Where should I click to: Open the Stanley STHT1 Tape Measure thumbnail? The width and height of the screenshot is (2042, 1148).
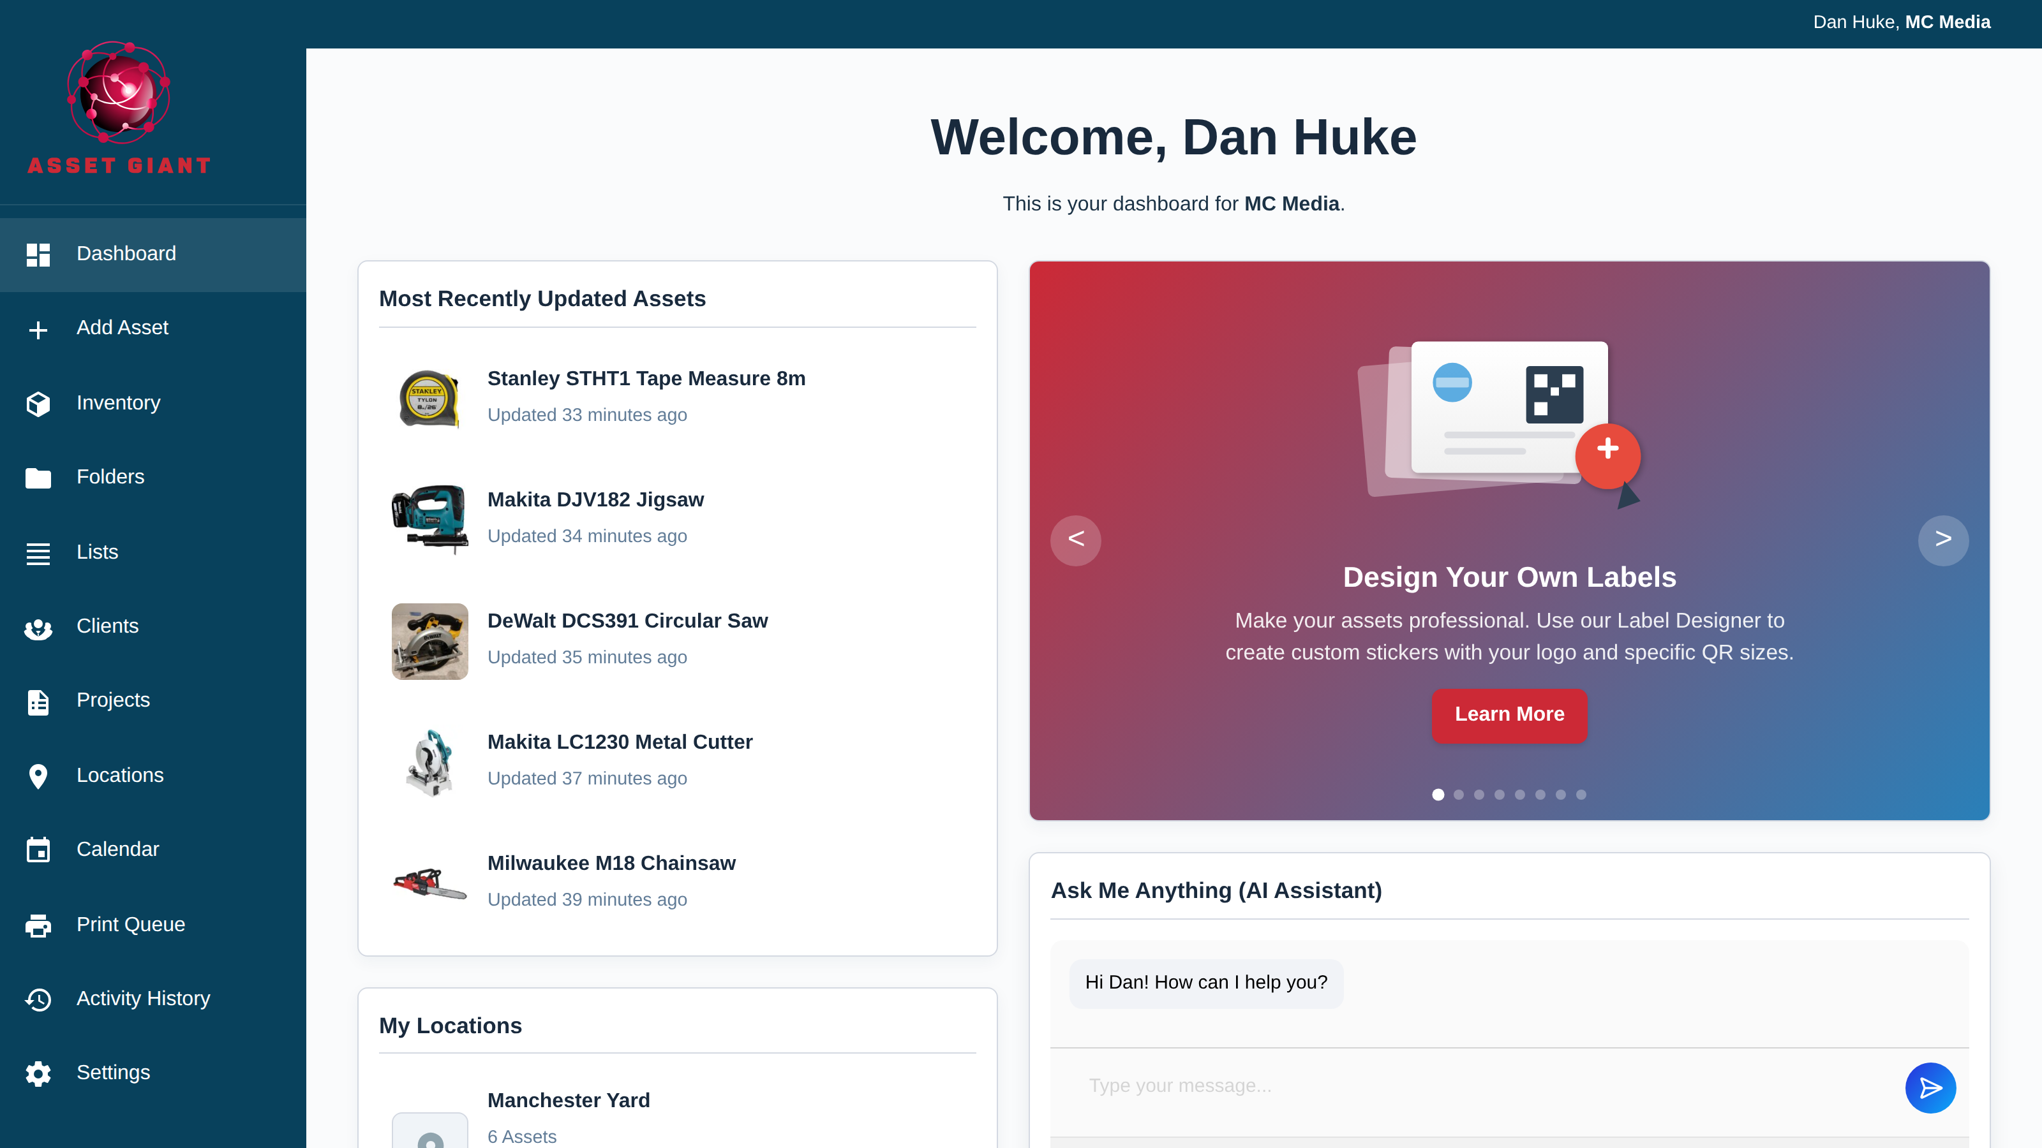[x=429, y=399]
